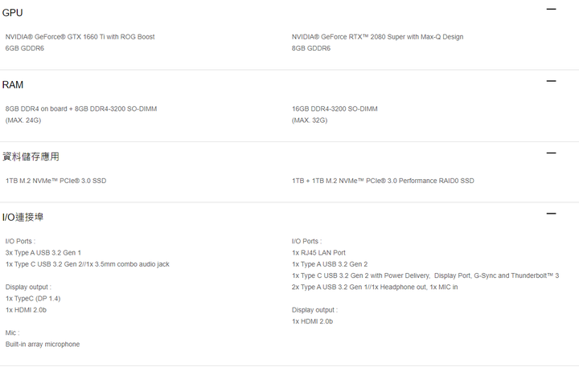This screenshot has width=579, height=367.
Task: Click the 16GB DDR4-3200 SO-DIMM spec
Action: [335, 108]
